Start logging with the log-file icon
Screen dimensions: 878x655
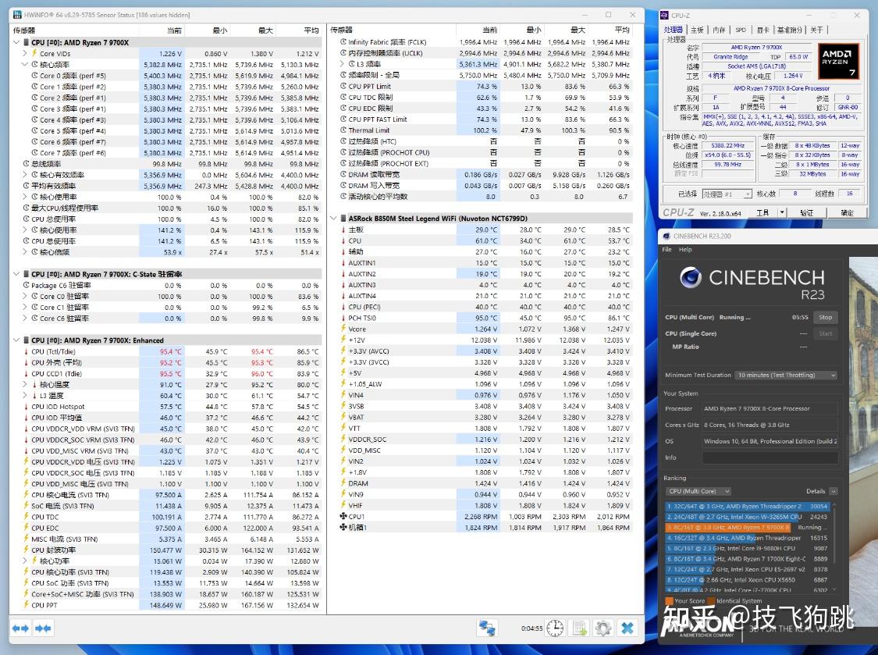580,628
